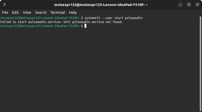Minimize the terminal window
This screenshot has height=112, width=202.
(180, 4)
